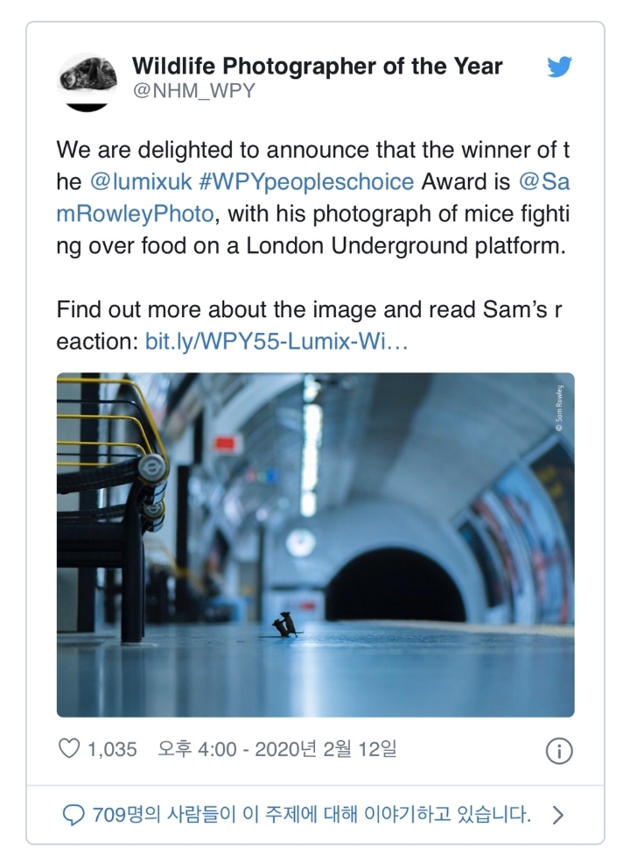Click the fighting mice in the photo

[x=285, y=625]
